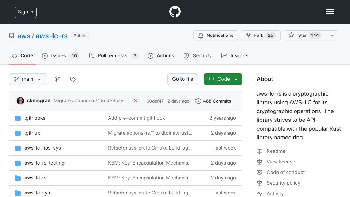Open 'Add pre-commit git hook' commit
The width and height of the screenshot is (350, 197).
tap(136, 118)
